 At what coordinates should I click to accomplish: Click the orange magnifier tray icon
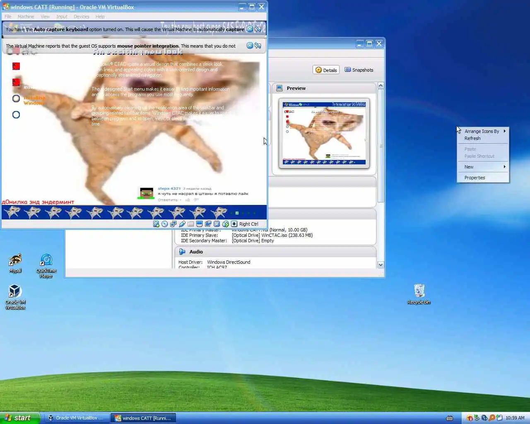491,418
